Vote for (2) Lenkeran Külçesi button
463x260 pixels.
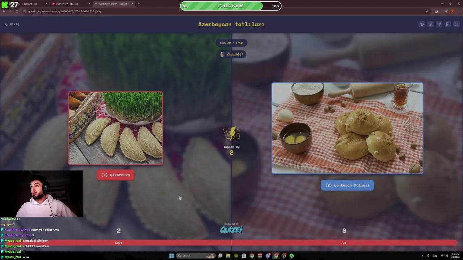[347, 185]
